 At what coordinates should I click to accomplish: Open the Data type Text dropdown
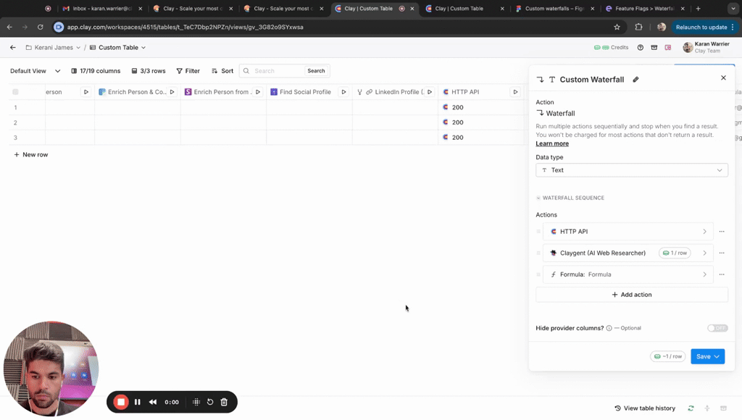(631, 170)
